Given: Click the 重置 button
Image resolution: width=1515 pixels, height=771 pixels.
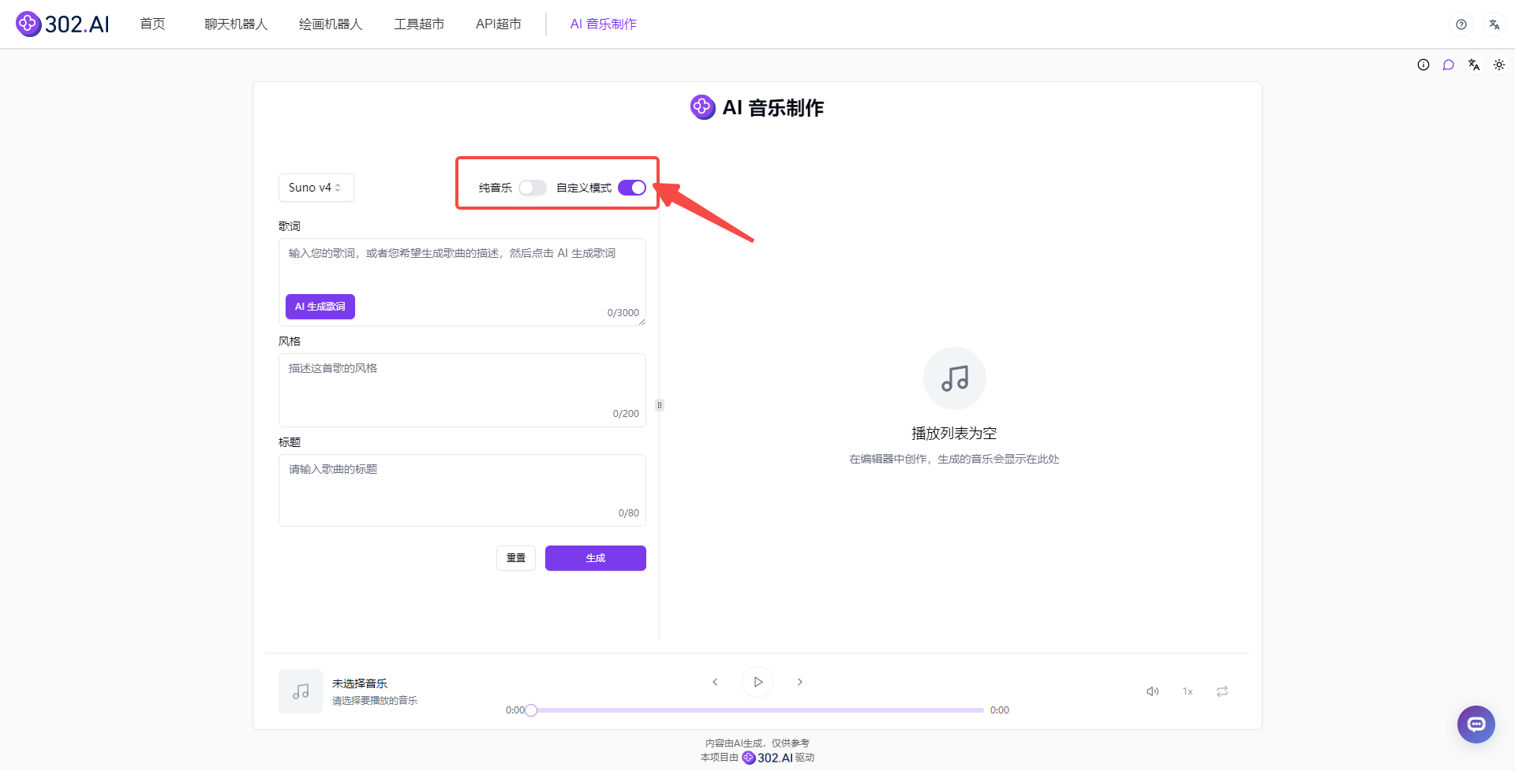Looking at the screenshot, I should click(x=516, y=558).
